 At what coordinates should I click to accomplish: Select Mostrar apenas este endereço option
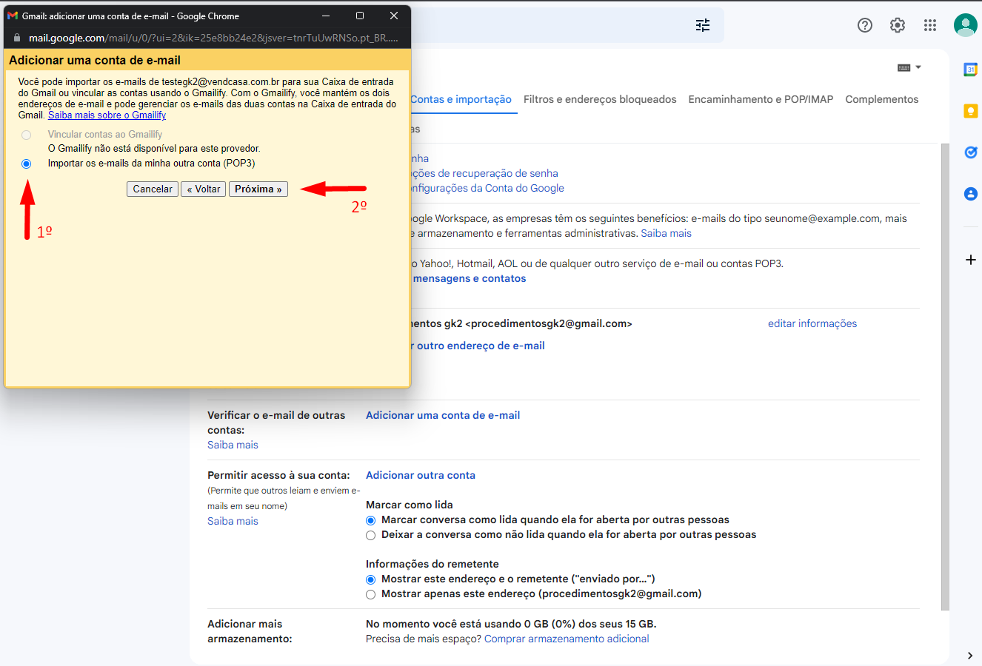coord(371,594)
